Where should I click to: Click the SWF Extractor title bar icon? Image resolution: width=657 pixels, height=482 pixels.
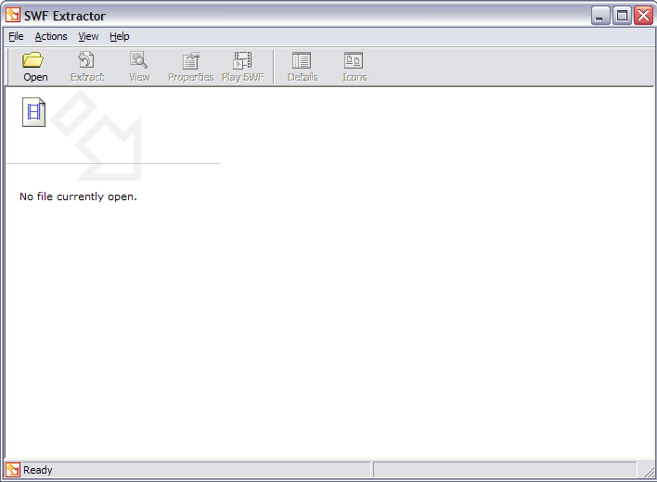coord(13,15)
